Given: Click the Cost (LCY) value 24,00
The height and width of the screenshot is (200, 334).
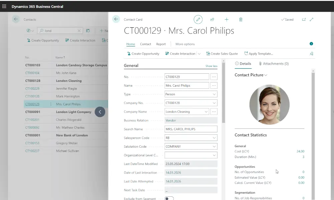Looking at the screenshot, I should click(x=300, y=151).
